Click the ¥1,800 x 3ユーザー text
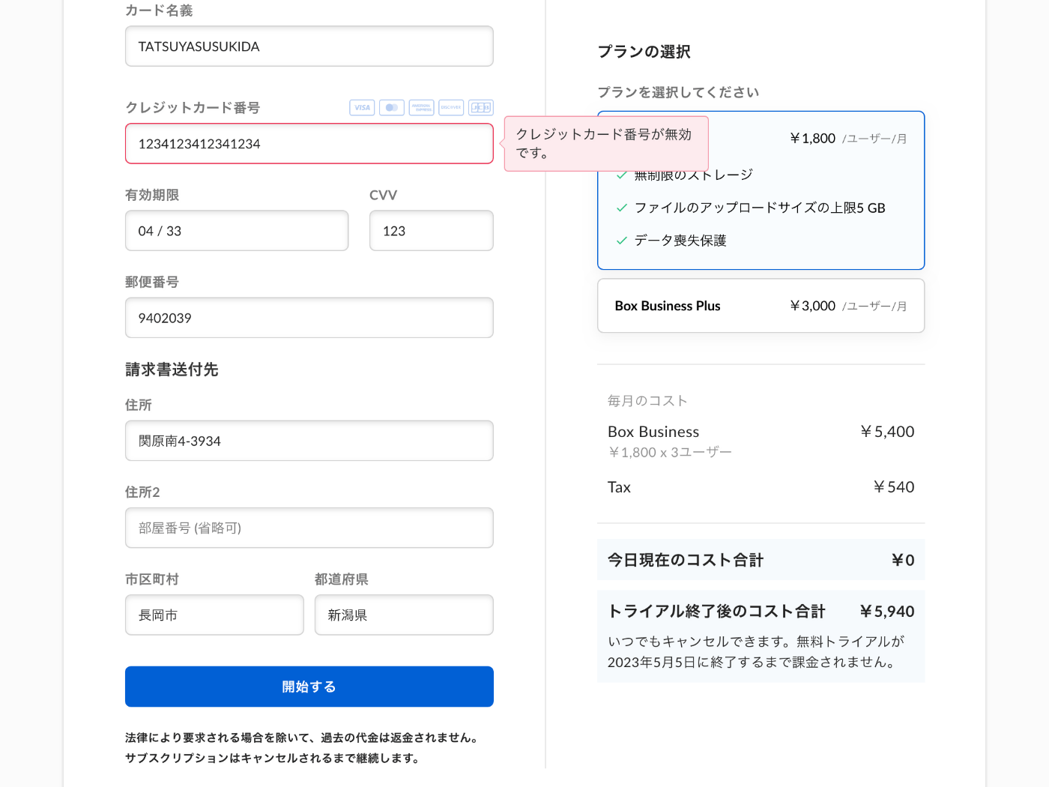 [670, 452]
